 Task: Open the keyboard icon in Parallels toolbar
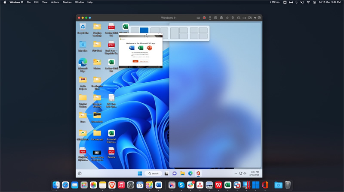point(198,18)
